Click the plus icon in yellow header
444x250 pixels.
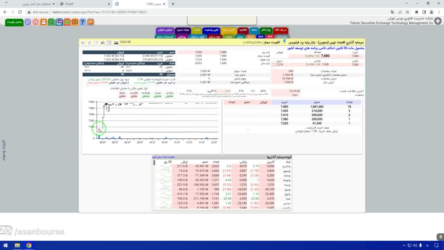pyautogui.click(x=83, y=43)
